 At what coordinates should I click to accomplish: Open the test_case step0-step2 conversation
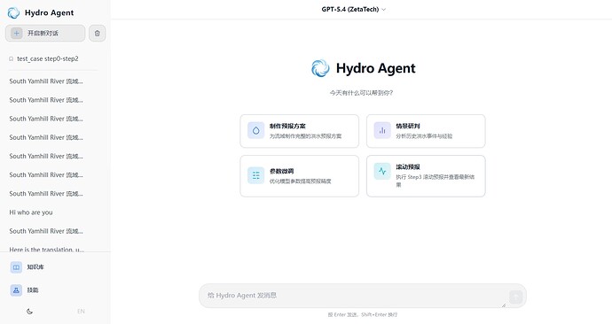point(48,58)
